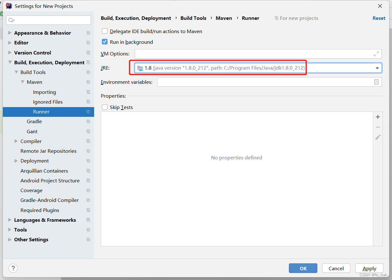Click Maven in the breadcrumb

coord(224,18)
